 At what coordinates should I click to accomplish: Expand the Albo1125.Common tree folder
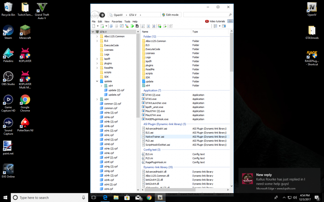pos(97,36)
